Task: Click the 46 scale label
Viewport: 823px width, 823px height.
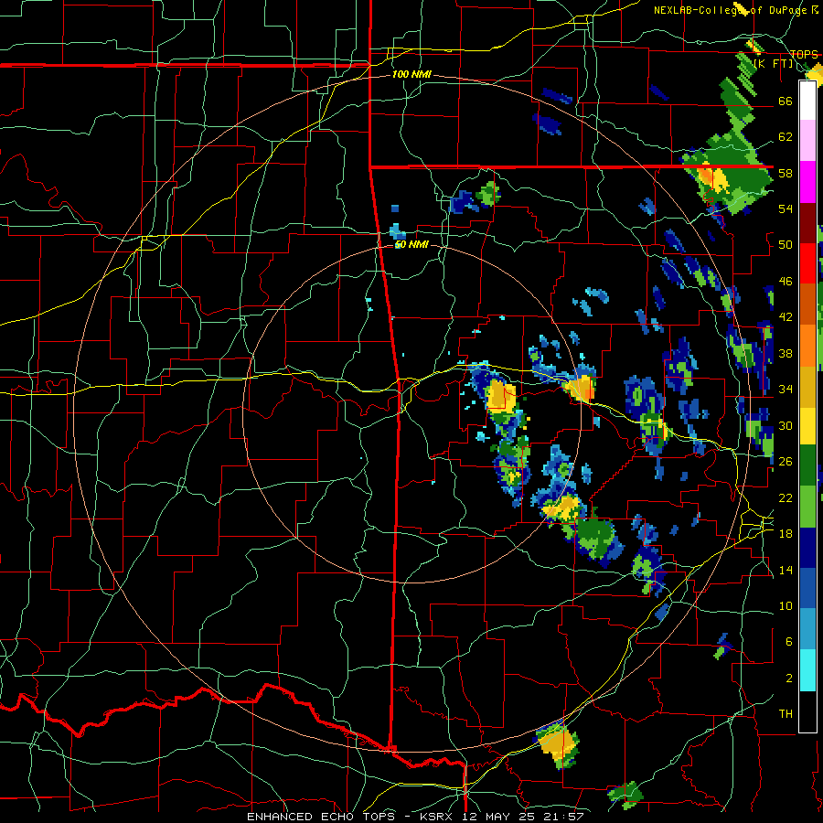Action: [786, 281]
